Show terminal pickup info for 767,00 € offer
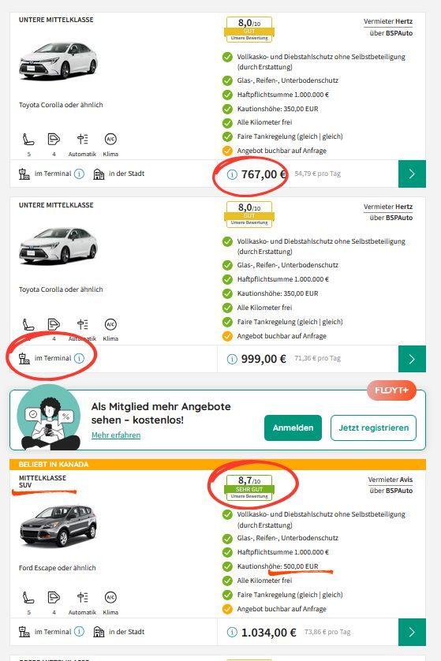 (79, 174)
